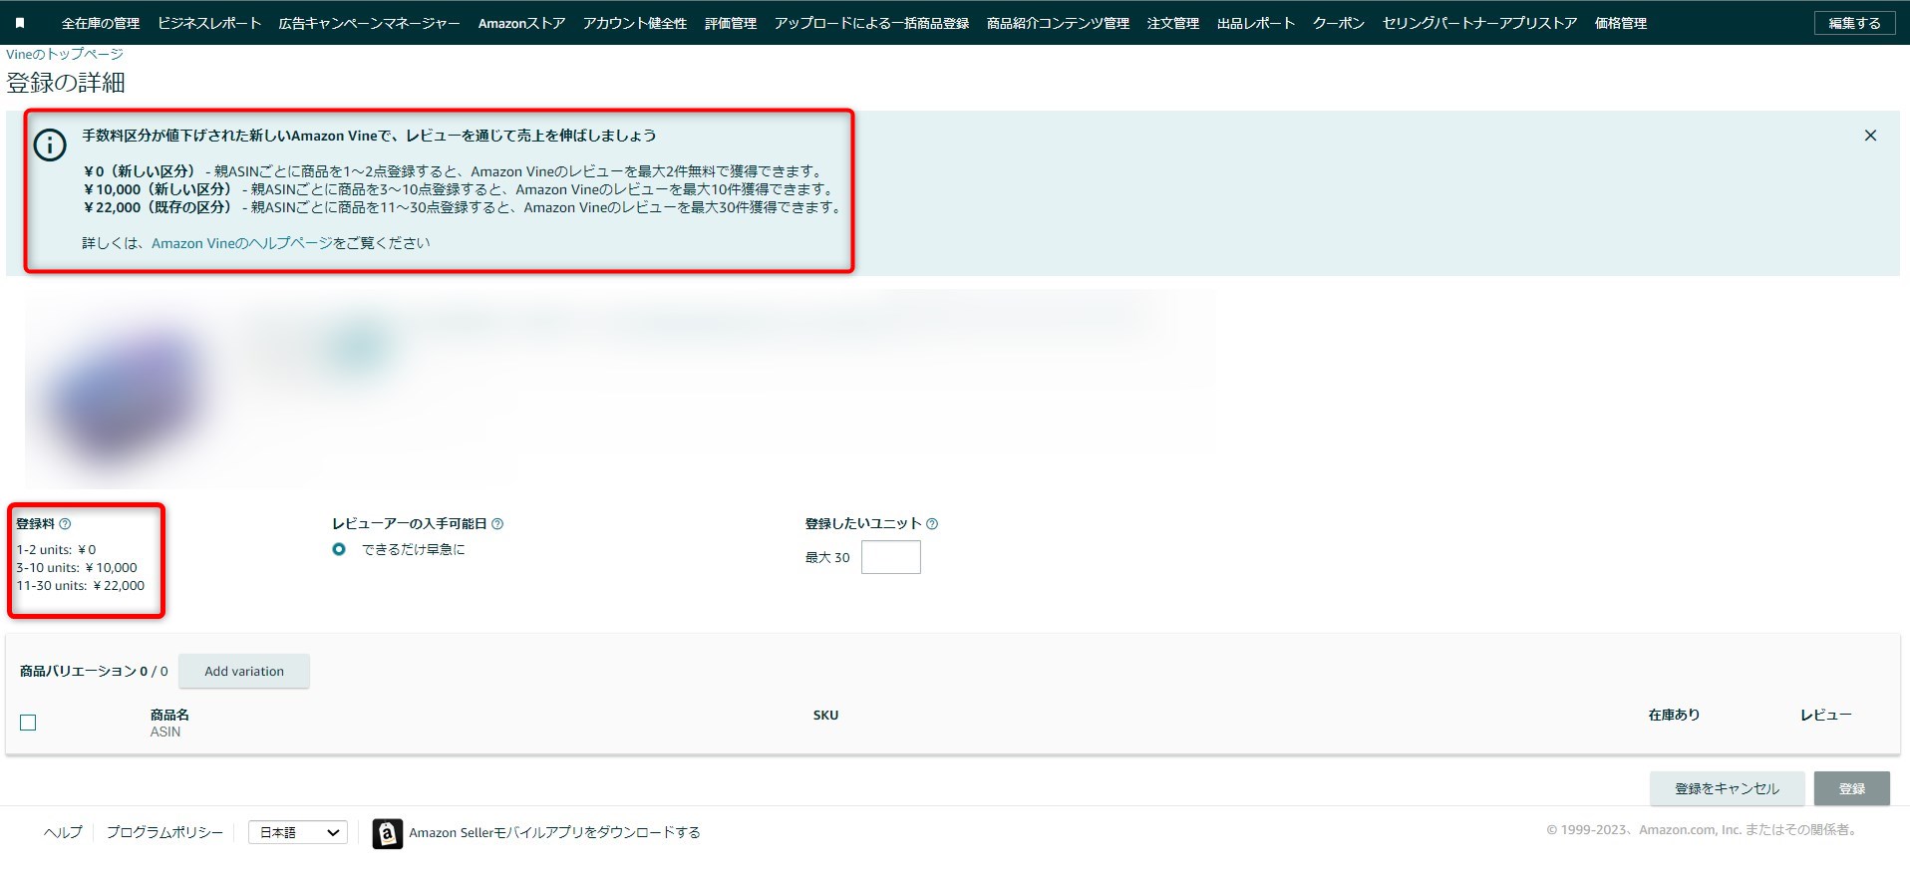This screenshot has height=881, width=1910.
Task: Open the ヘルプ footer link
Action: point(63,832)
